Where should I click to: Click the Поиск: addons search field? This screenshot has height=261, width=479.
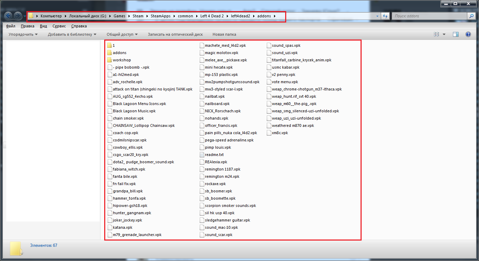click(430, 16)
